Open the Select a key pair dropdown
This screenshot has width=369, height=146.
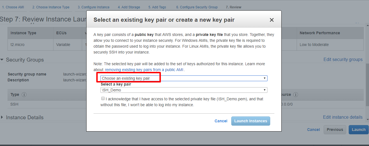tap(184, 90)
